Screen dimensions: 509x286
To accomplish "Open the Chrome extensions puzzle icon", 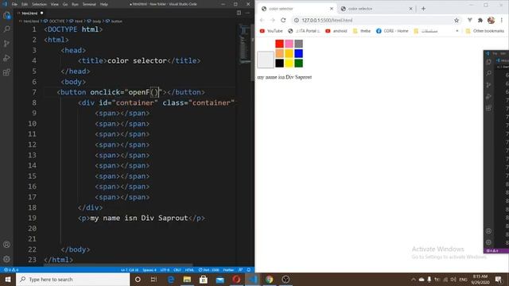I will 480,20.
